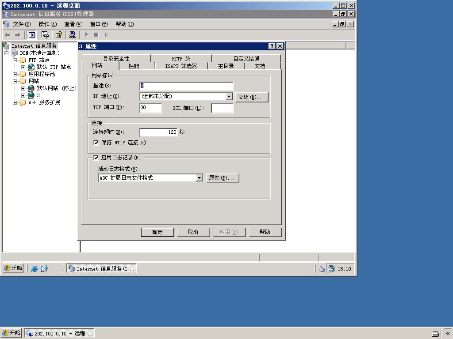
Task: Switch to the 自定义错误 tab
Action: (246, 59)
